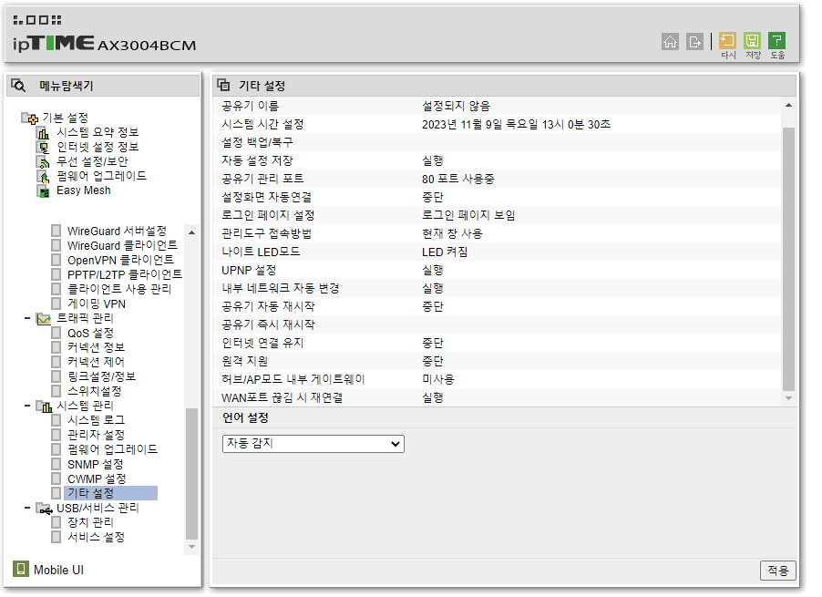Open 시스템 요약 정보 menu item
Image resolution: width=822 pixels, height=597 pixels.
point(98,132)
